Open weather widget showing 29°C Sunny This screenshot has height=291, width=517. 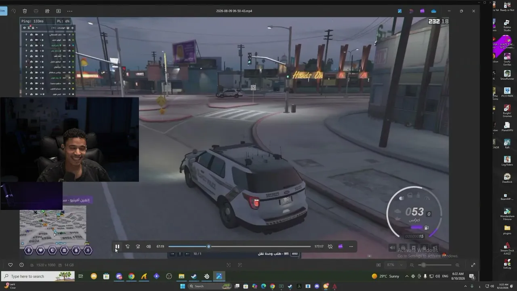[x=386, y=276]
